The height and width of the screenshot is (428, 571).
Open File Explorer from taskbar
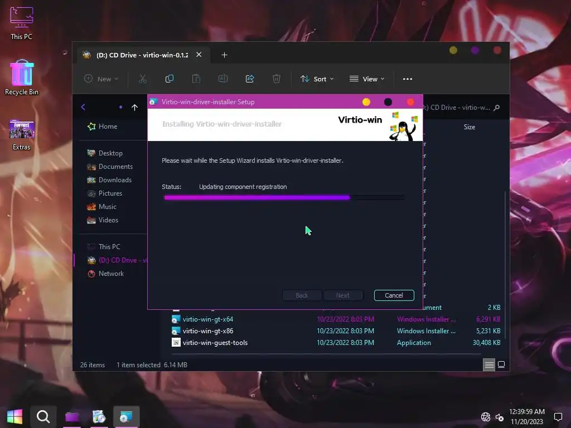coord(72,416)
